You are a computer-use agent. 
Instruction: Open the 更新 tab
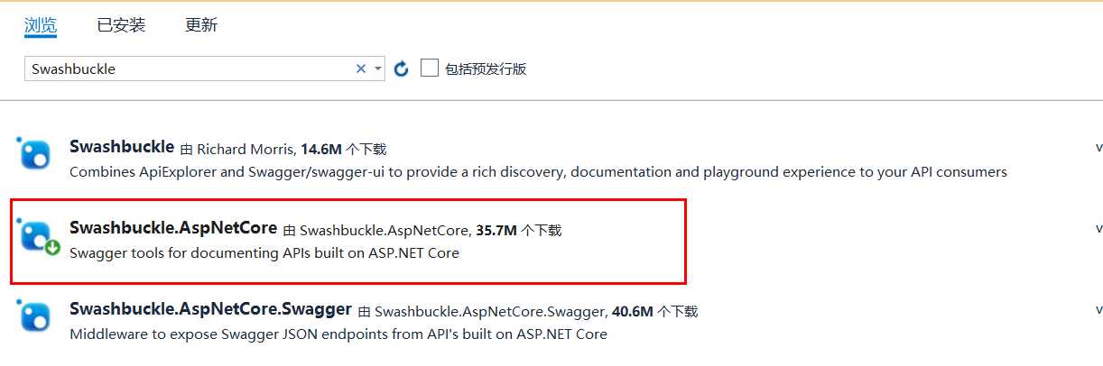click(x=201, y=25)
